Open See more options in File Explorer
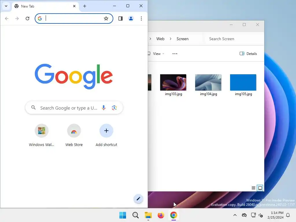This screenshot has height=222, width=296. coord(175,53)
